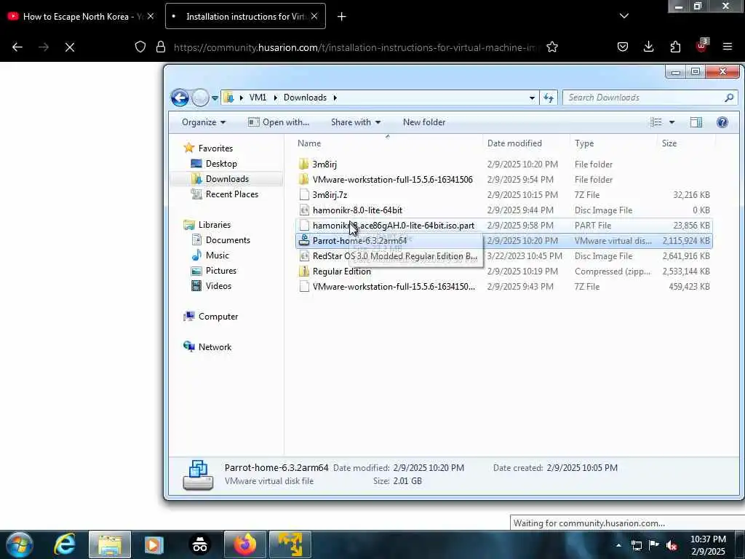
Task: Click Explorer back navigation button
Action: [x=180, y=98]
